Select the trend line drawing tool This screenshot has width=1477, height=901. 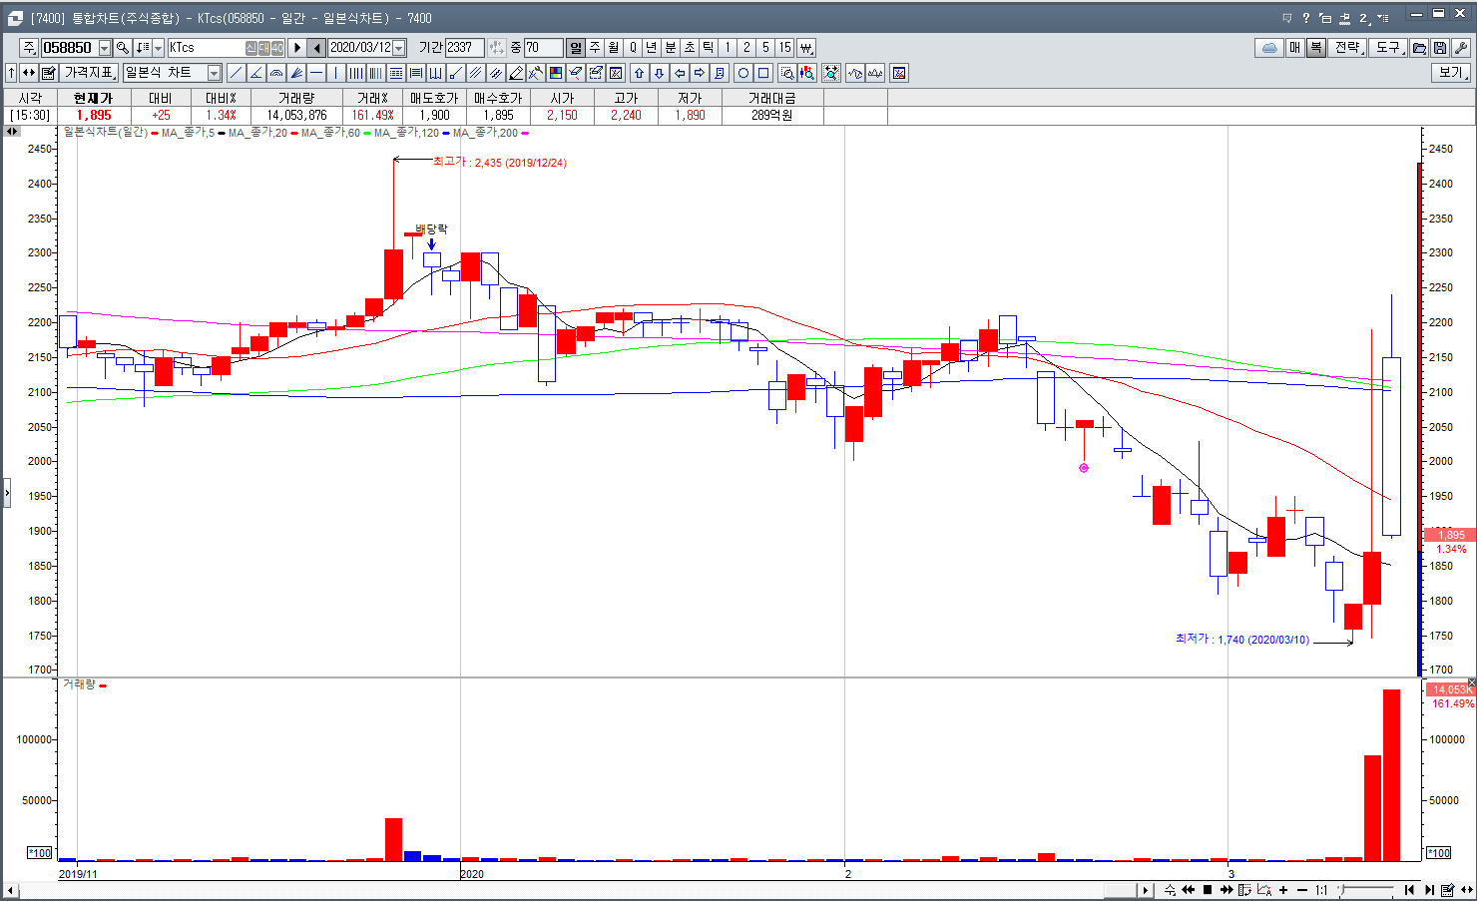pos(237,73)
